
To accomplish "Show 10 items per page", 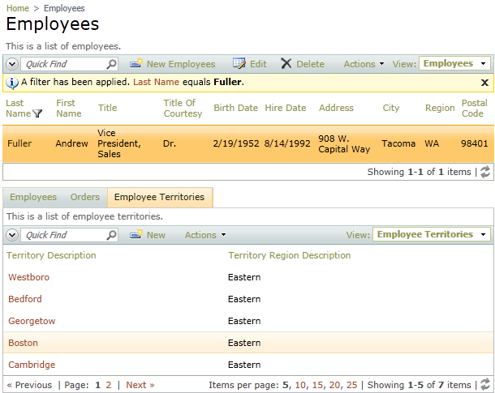I will tap(300, 385).
